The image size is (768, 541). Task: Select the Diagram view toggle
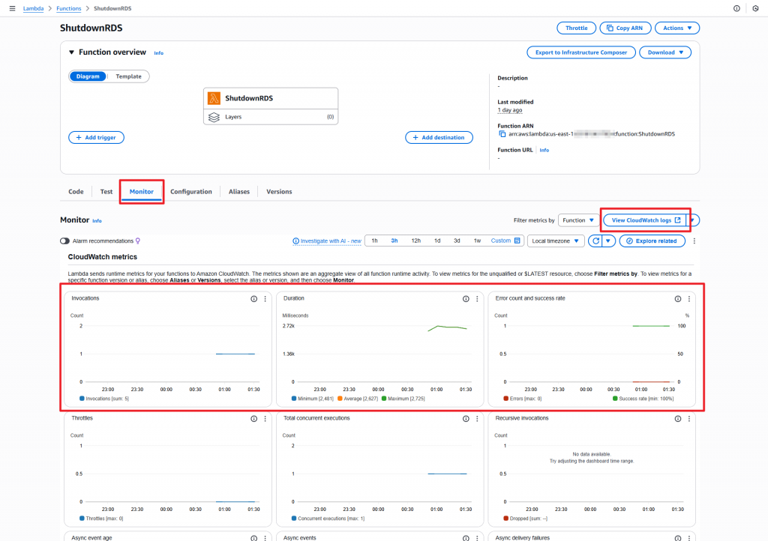point(88,76)
